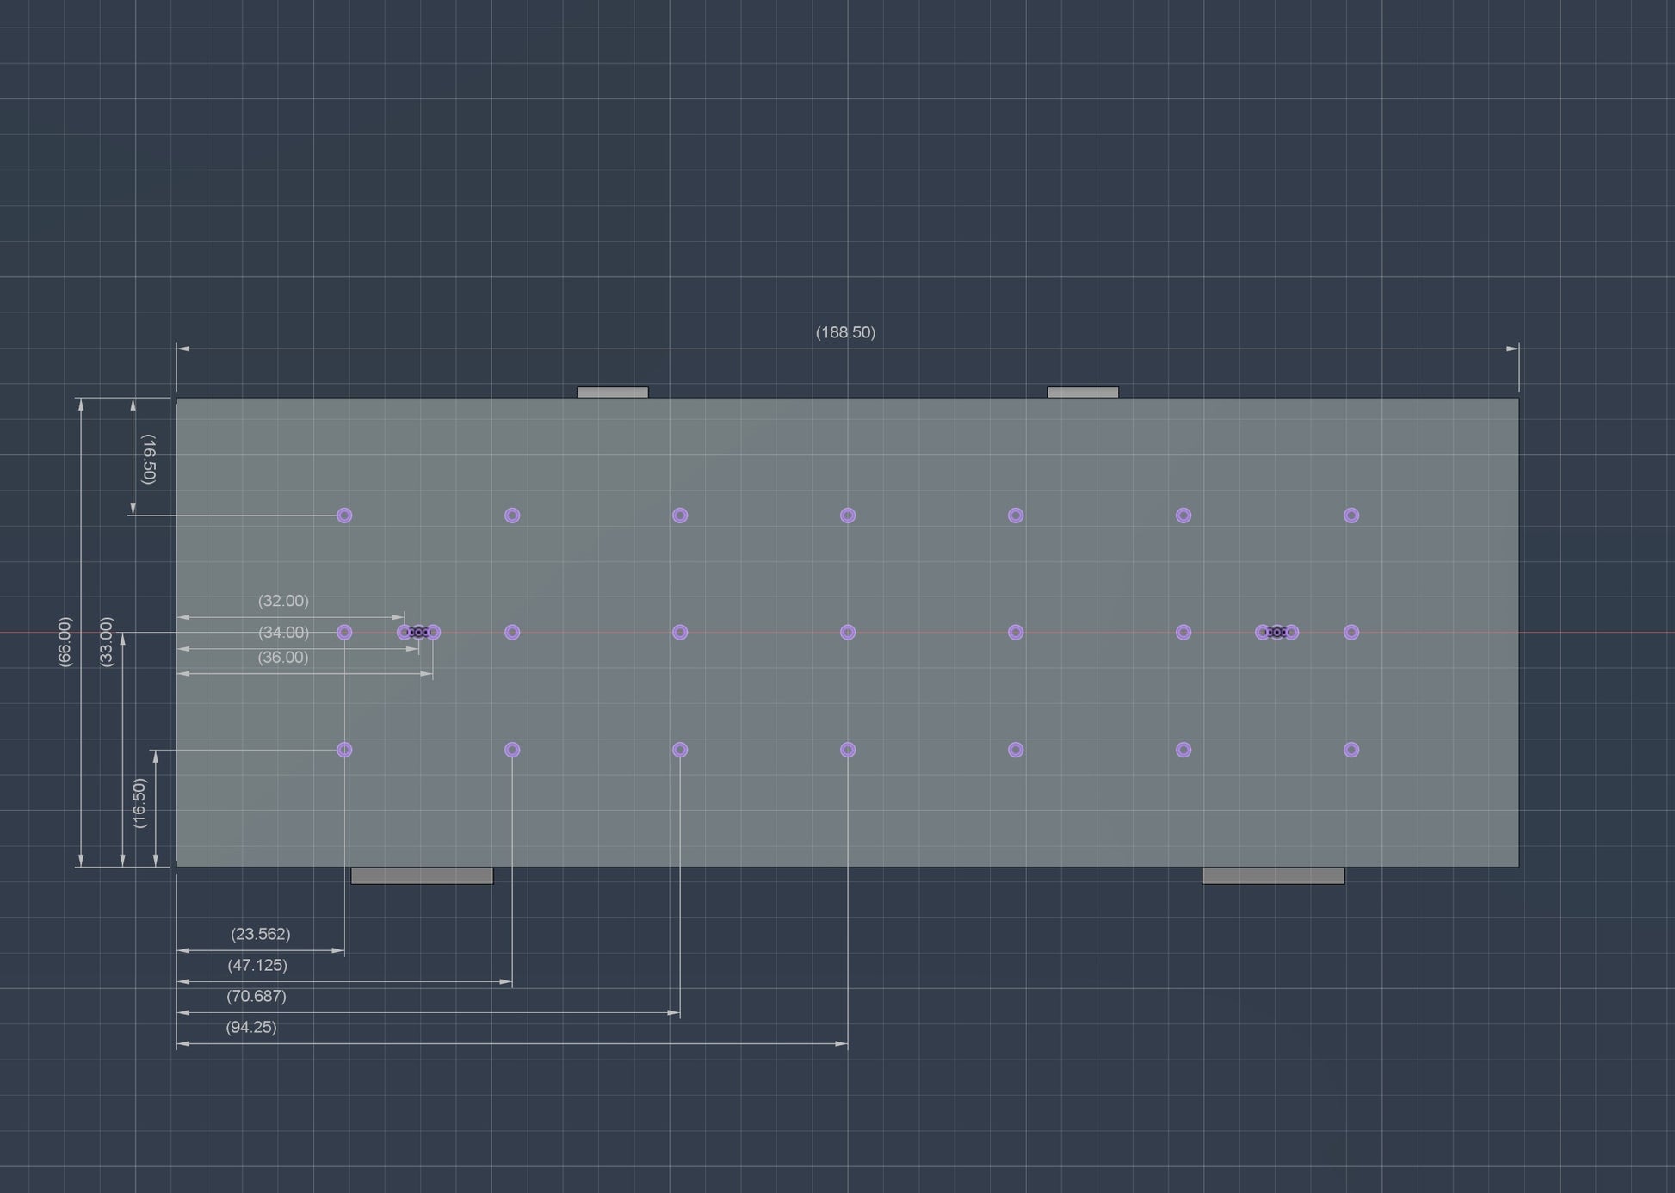Click the 94.25 dimension label

point(250,1027)
